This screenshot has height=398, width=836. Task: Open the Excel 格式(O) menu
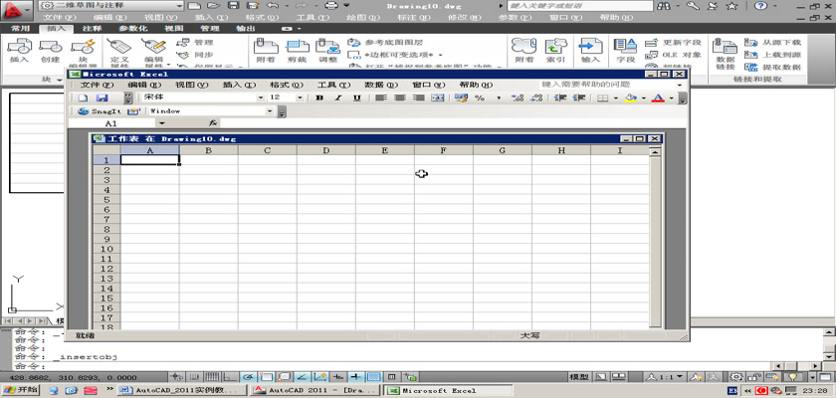tap(287, 85)
